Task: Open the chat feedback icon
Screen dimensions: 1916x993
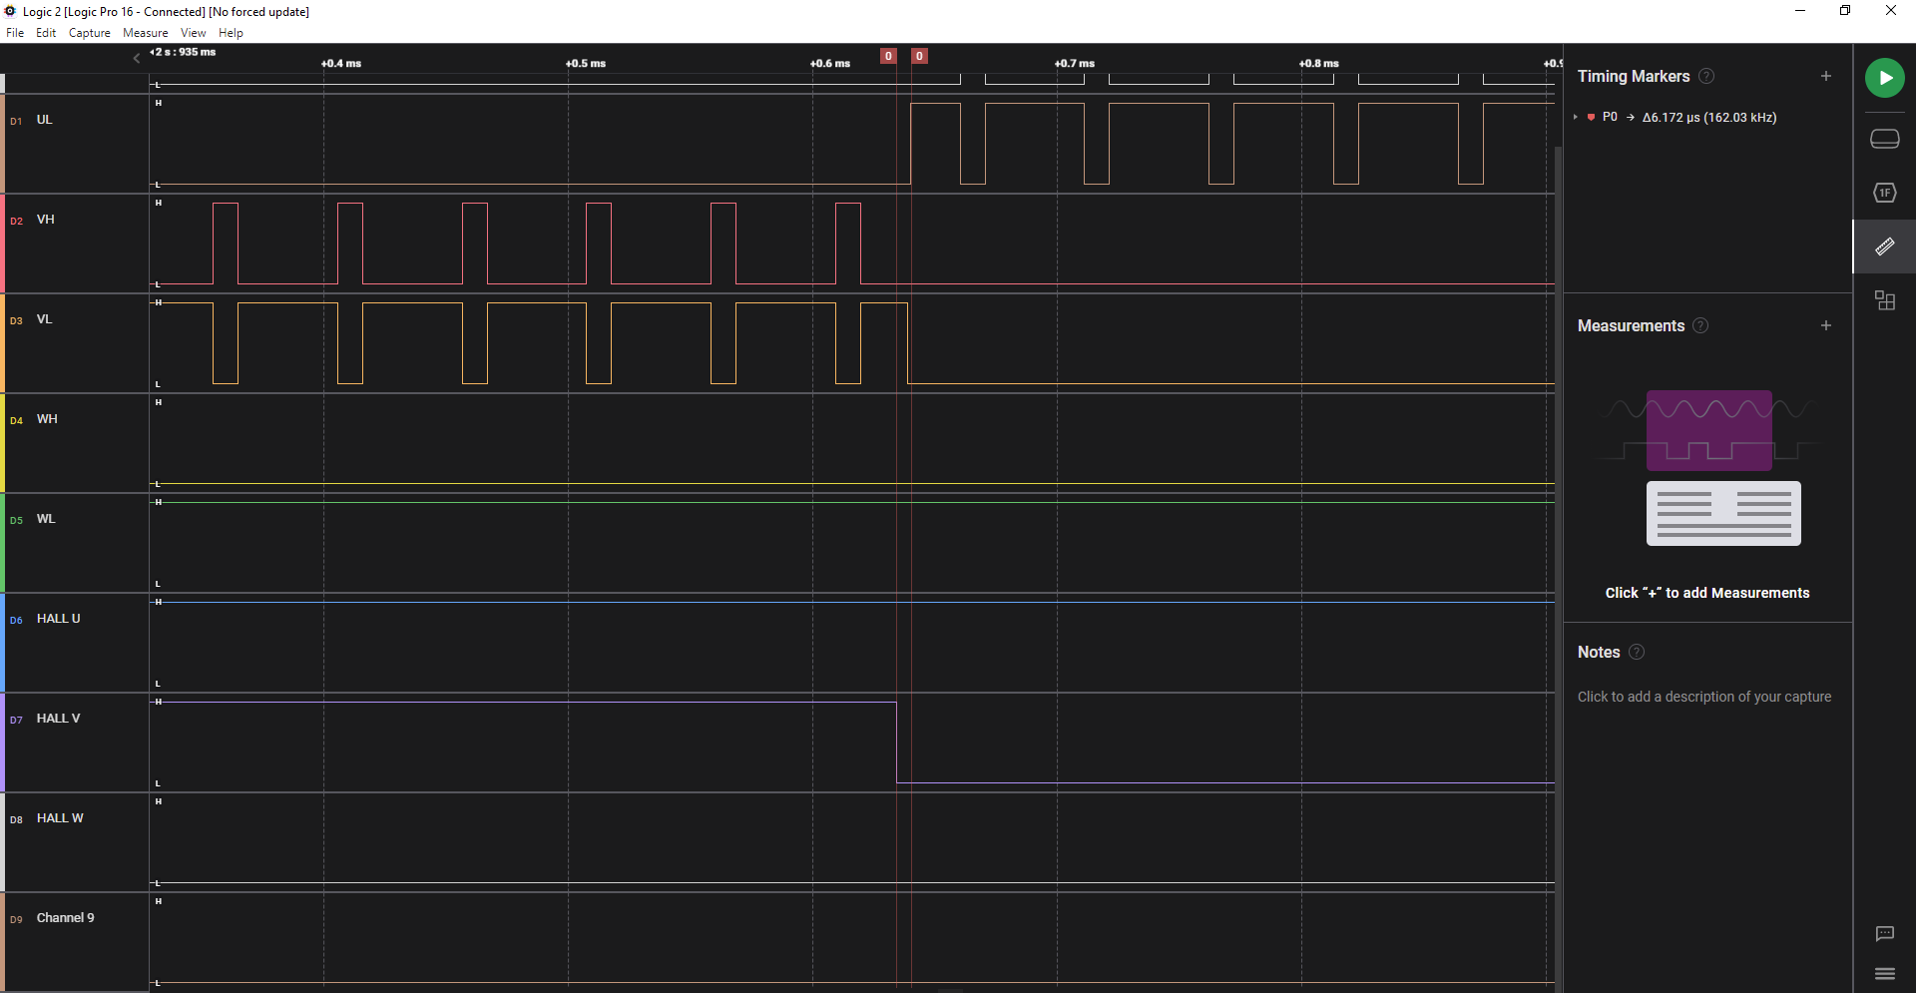Action: point(1884,934)
